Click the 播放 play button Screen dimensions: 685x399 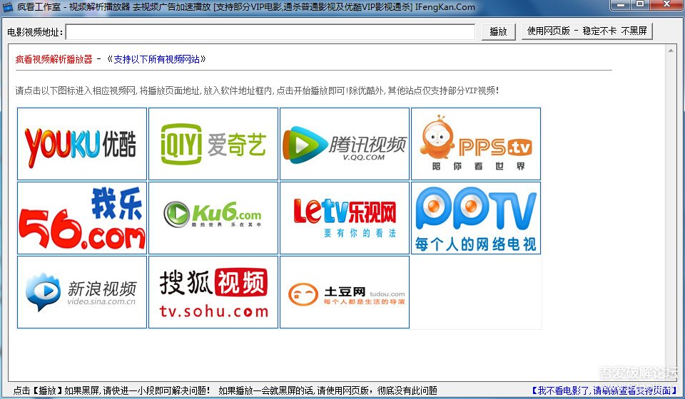click(499, 31)
